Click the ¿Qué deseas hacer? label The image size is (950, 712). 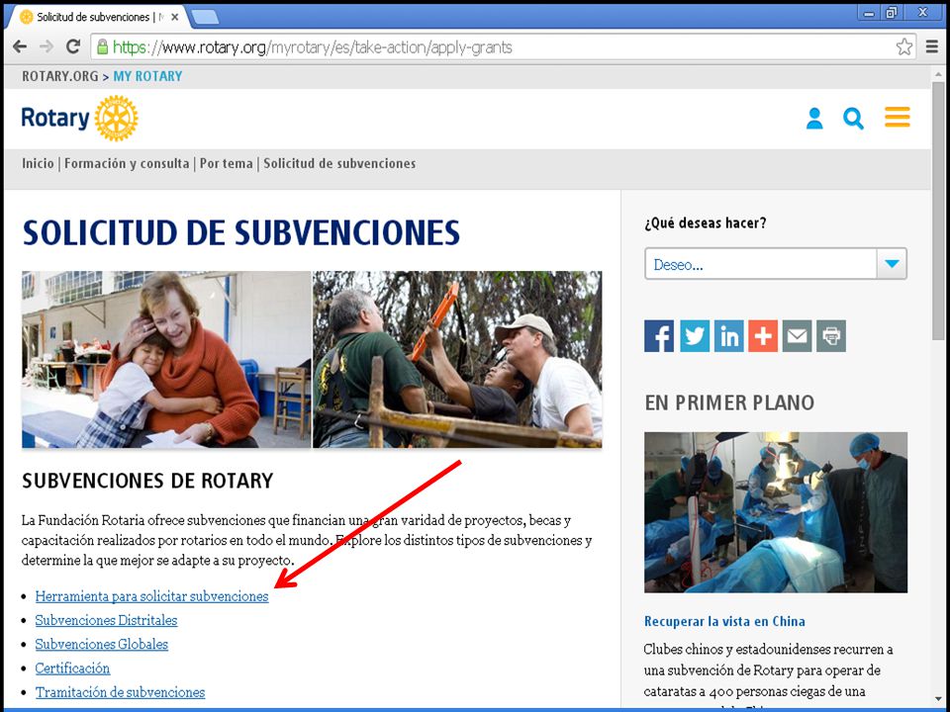[x=706, y=223]
